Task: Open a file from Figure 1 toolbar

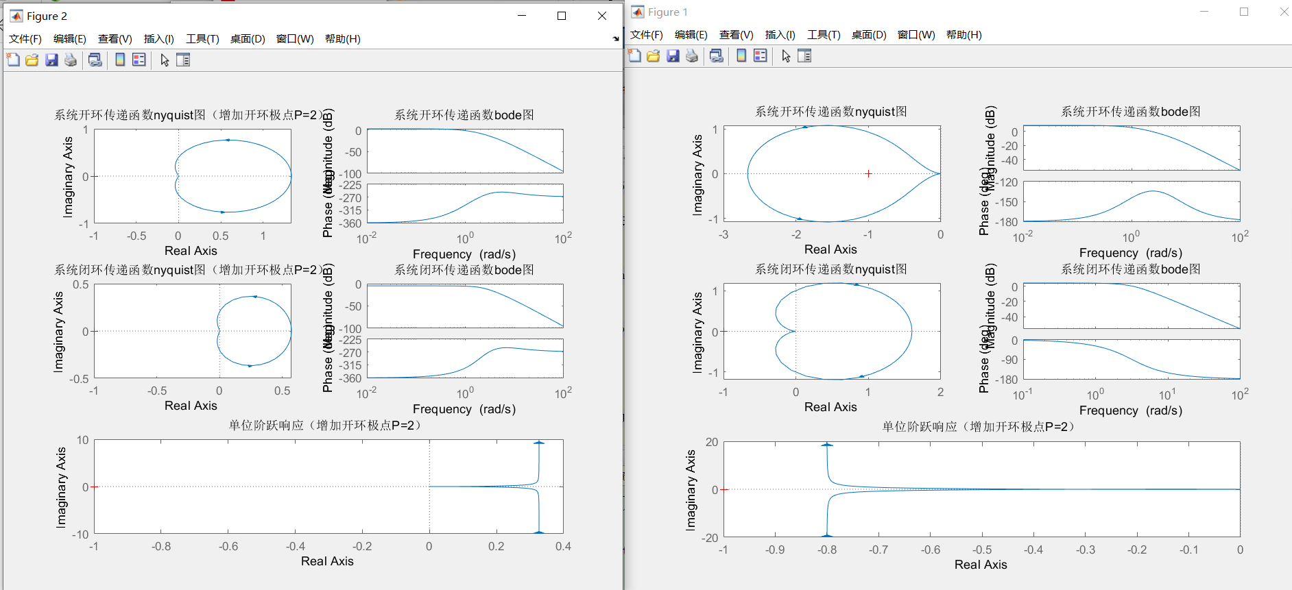Action: point(654,56)
